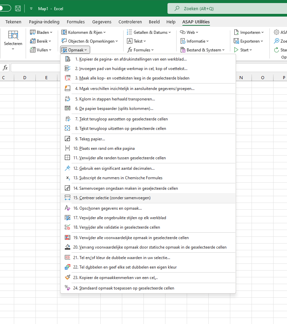Click the Teken papier icon

coord(68,139)
